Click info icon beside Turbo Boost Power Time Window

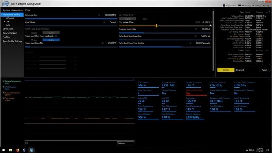click(190, 43)
